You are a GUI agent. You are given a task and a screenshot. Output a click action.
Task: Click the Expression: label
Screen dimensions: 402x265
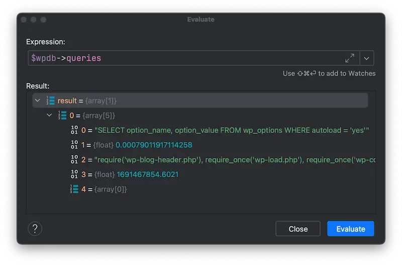pyautogui.click(x=46, y=42)
